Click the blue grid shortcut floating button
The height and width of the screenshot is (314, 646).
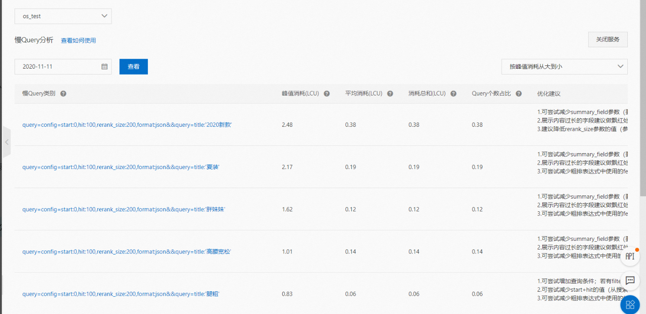[x=630, y=304]
